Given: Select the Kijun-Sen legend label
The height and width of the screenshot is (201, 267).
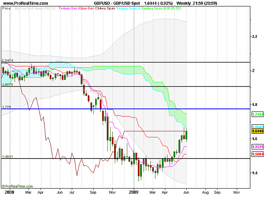Looking at the screenshot, I should (86, 9).
